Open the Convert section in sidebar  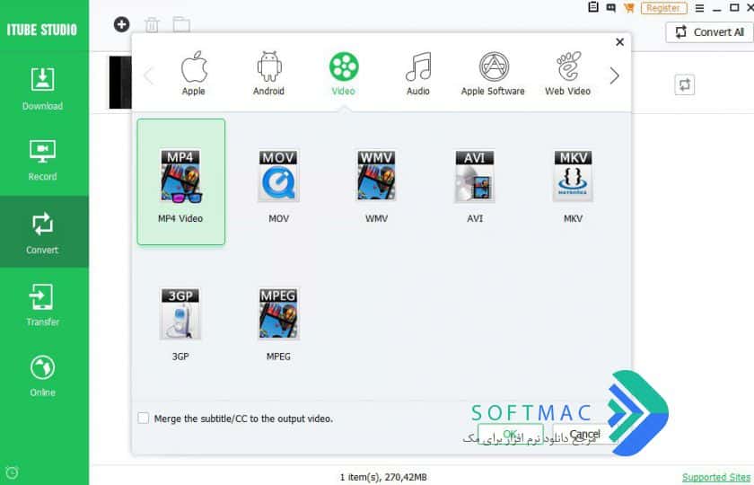42,233
